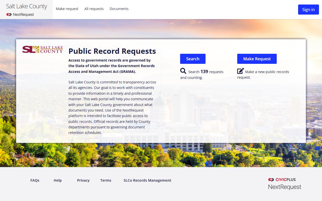Go to the Documents navigation item

tap(119, 9)
